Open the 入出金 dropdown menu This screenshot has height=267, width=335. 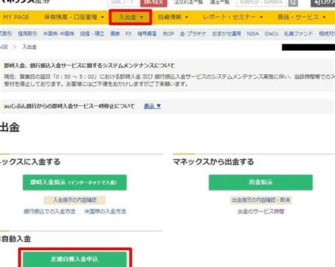point(131,17)
